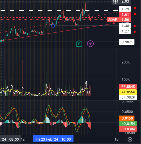Click the red dot beside 1.61
Viewport: 141px width, 144px height.
coord(135,14)
